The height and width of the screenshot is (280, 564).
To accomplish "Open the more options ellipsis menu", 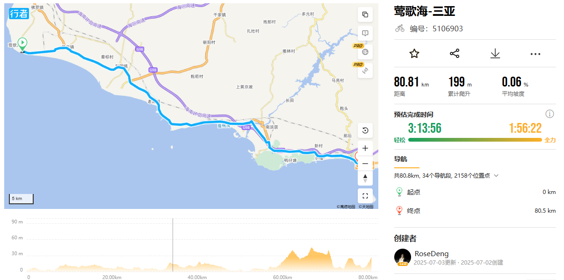I will (x=535, y=53).
